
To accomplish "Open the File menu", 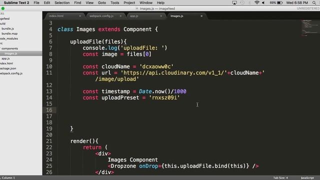I will pyautogui.click(x=36, y=2).
